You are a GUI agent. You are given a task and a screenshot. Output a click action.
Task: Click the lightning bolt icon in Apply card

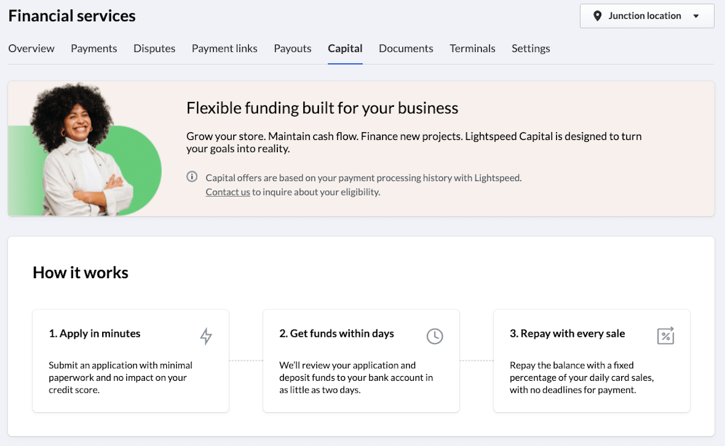206,336
